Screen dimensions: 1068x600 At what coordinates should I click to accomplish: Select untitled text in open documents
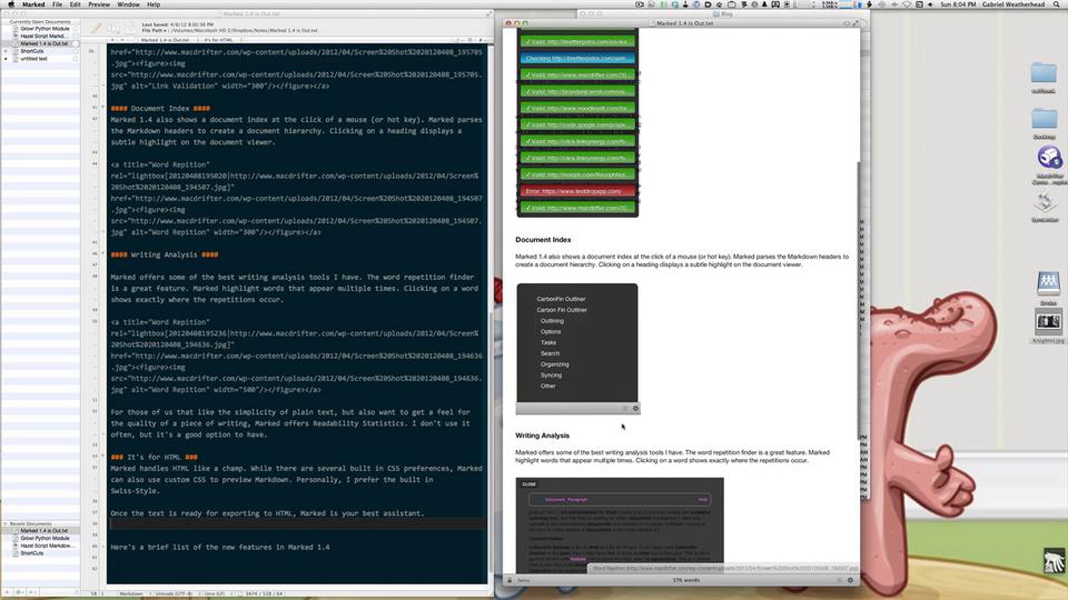34,59
